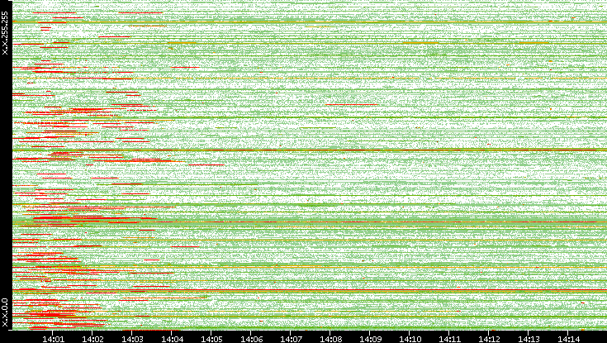This screenshot has height=343, width=607.
Task: Click the x.x.255.255 axis label
Action: (x=5, y=33)
